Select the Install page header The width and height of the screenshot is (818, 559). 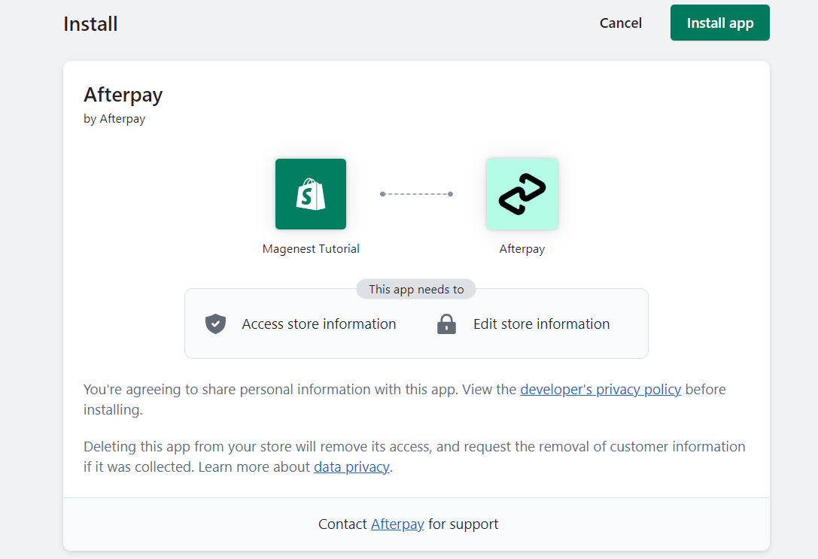pyautogui.click(x=90, y=23)
